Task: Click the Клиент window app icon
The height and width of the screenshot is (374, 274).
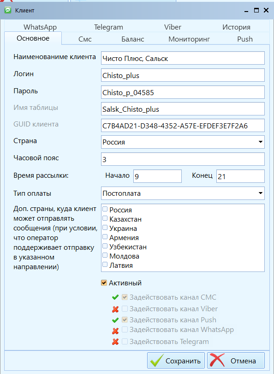Action: (x=8, y=10)
